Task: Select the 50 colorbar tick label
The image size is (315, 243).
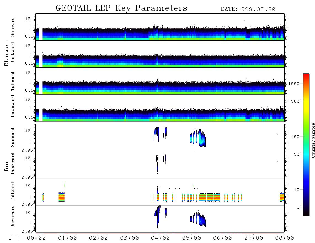Action: point(297,154)
